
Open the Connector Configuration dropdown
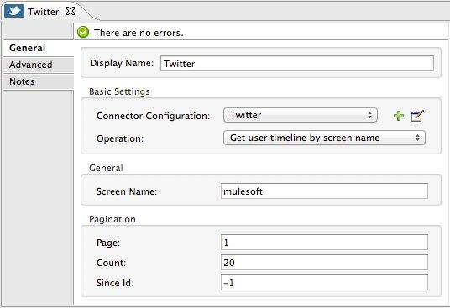click(x=301, y=115)
